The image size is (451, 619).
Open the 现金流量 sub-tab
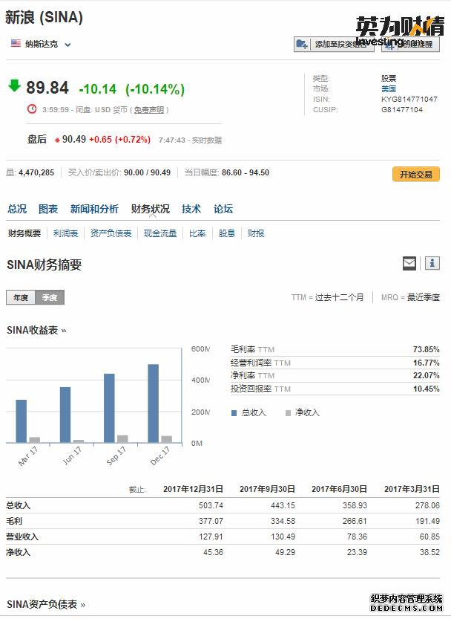[x=160, y=233]
